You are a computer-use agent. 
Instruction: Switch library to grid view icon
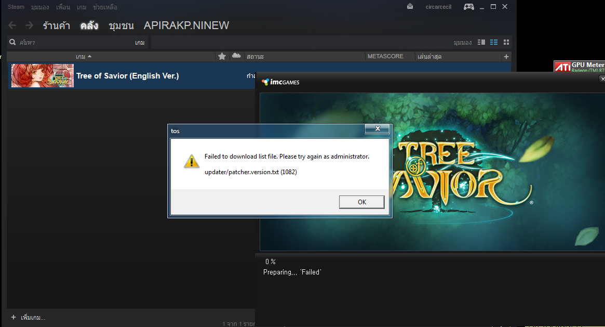(x=506, y=42)
